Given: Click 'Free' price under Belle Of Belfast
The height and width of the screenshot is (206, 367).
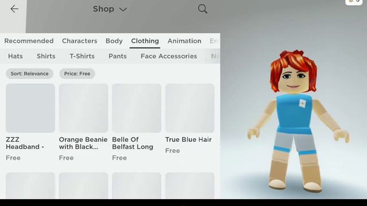Looking at the screenshot, I should pyautogui.click(x=119, y=158).
